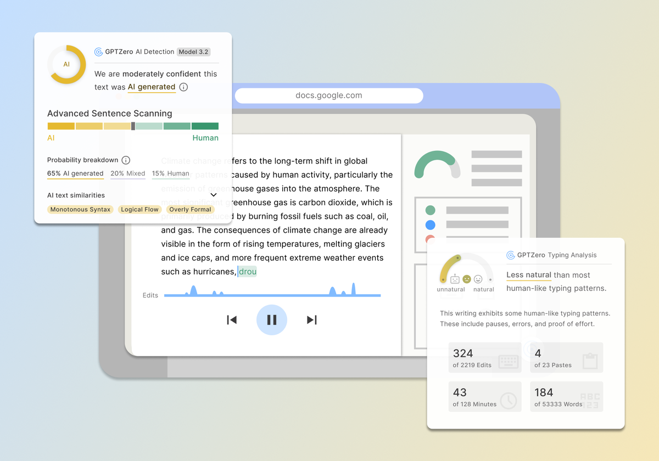659x461 pixels.
Task: Switch to the 15% Human tab
Action: [171, 173]
